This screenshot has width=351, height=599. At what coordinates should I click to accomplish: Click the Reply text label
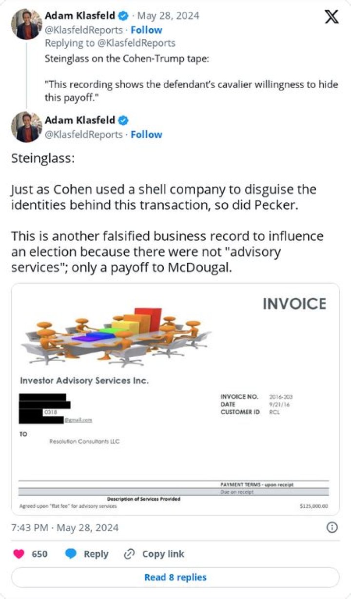coord(96,554)
